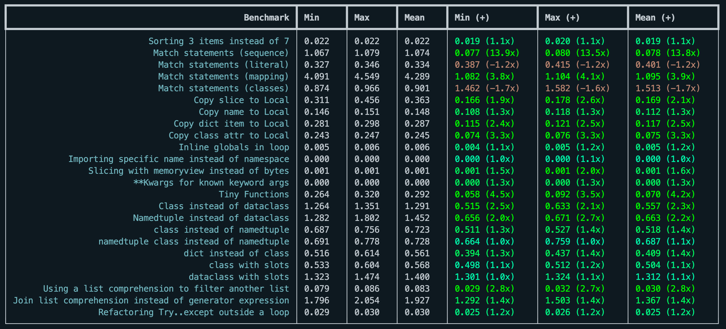The image size is (726, 329).
Task: Click the 0.030 (2.8x) Mean (+) value
Action: click(665, 289)
